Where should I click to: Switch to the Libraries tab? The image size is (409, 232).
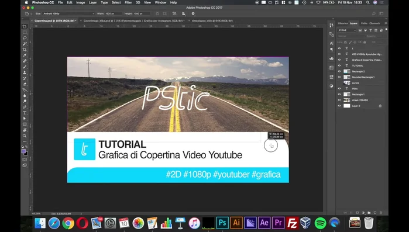point(343,23)
